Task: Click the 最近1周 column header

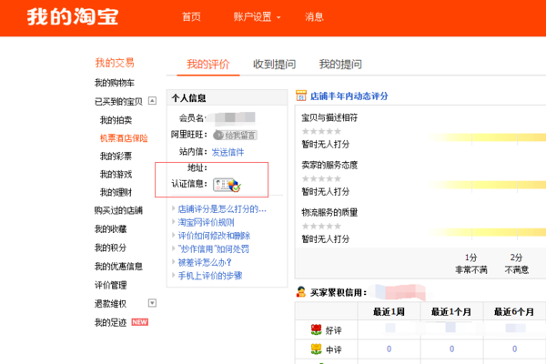Action: coord(389,312)
